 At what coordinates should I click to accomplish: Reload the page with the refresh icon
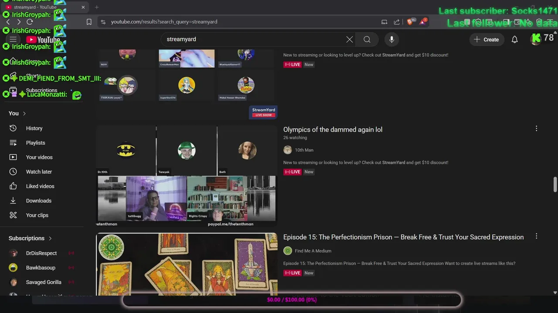30,22
